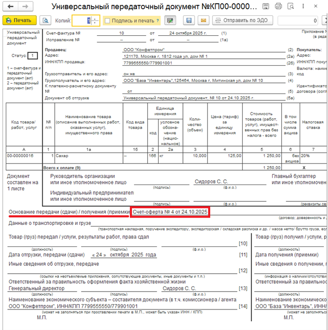Enable Подпись и печать checkbox
This screenshot has height=330, width=328.
(107, 20)
